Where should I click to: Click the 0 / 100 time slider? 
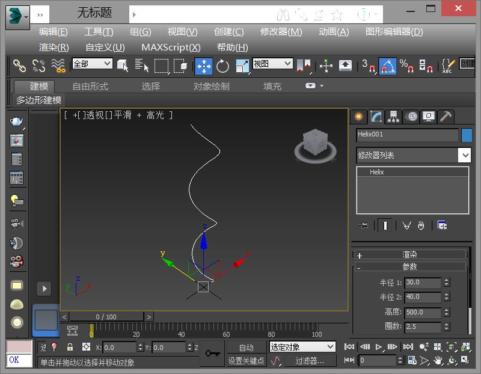point(106,317)
